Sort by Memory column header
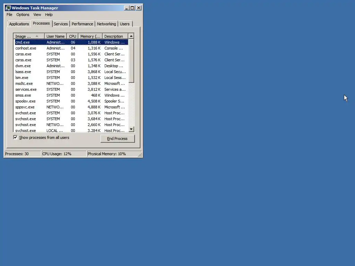Image resolution: width=355 pixels, height=266 pixels. click(x=90, y=36)
